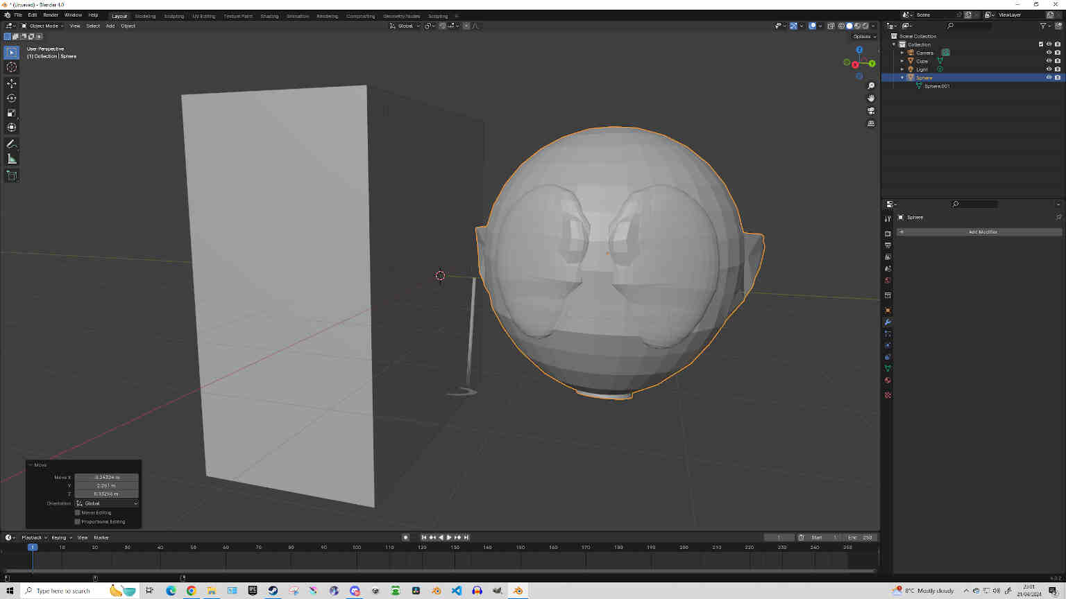Hide the Cube object with eye icon
Viewport: 1066px width, 599px height.
[x=1049, y=61]
